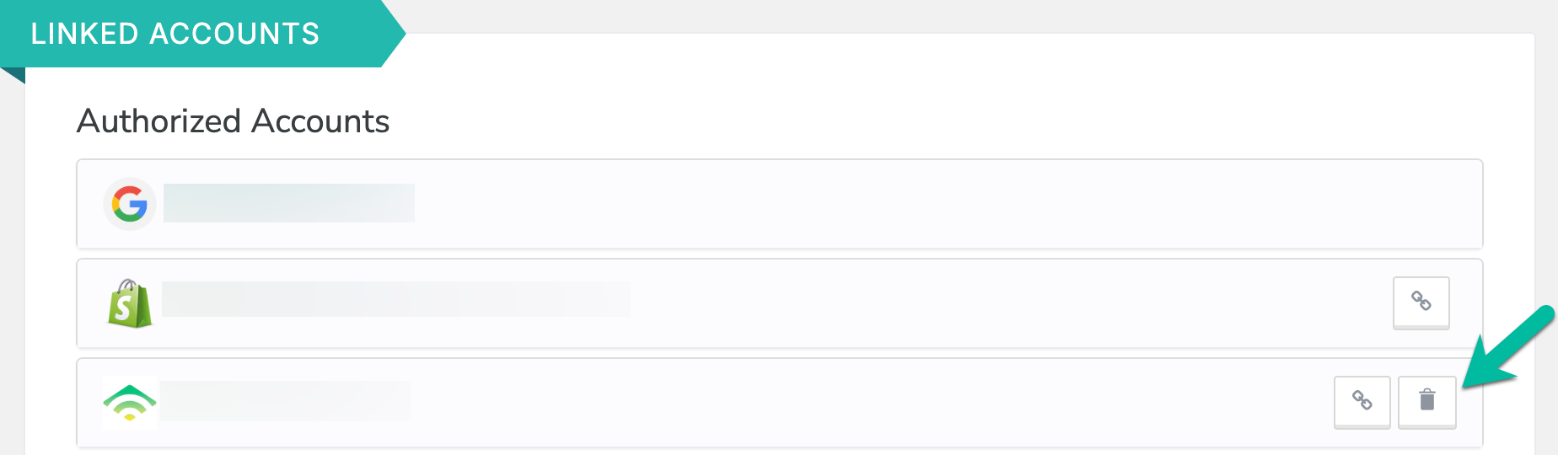Viewport: 1558px width, 455px height.
Task: Click the Google logo icon
Action: point(130,204)
